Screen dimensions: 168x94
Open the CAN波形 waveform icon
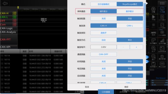click(162, 26)
